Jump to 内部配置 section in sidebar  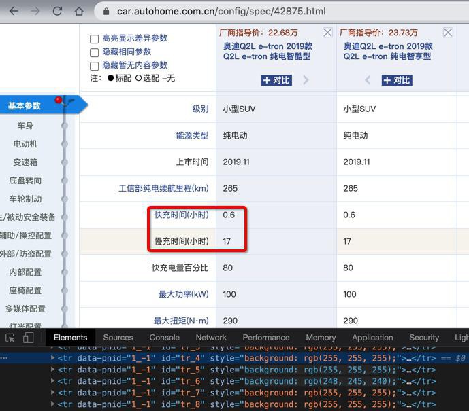point(25,272)
